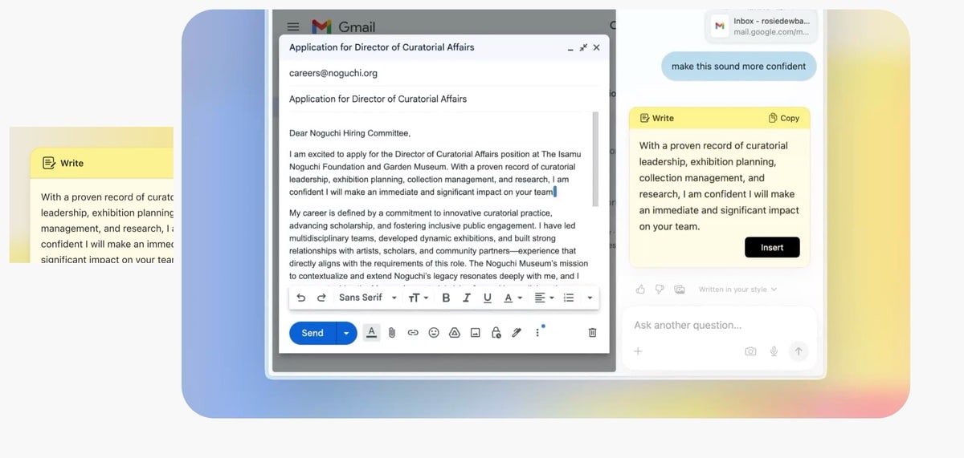The height and width of the screenshot is (458, 964).
Task: Toggle underline formatting
Action: pos(487,298)
